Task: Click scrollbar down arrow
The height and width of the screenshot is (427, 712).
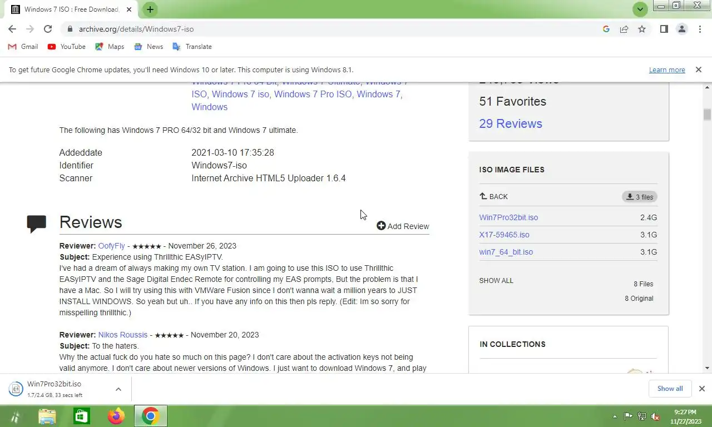Action: click(x=708, y=368)
